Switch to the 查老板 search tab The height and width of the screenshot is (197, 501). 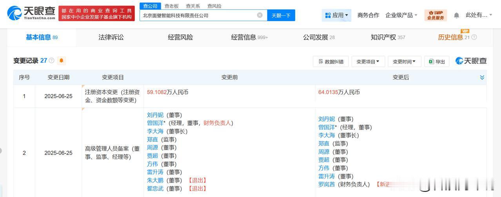pyautogui.click(x=171, y=6)
